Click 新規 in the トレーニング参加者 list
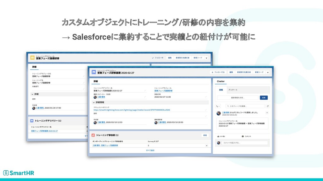This screenshot has width=323, height=181. pyautogui.click(x=205, y=135)
